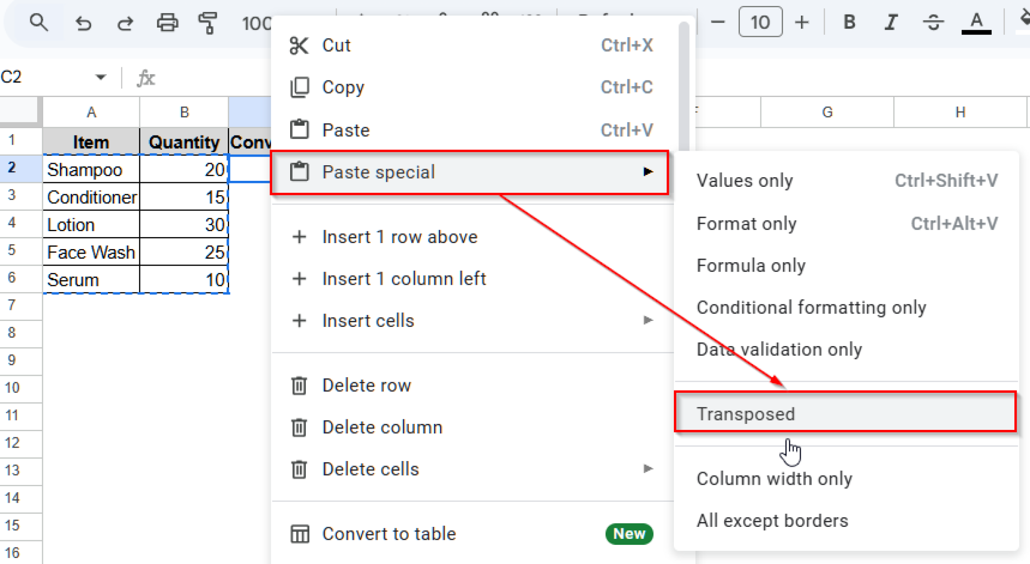Viewport: 1030px width, 564px height.
Task: Redo the last action
Action: tap(125, 23)
